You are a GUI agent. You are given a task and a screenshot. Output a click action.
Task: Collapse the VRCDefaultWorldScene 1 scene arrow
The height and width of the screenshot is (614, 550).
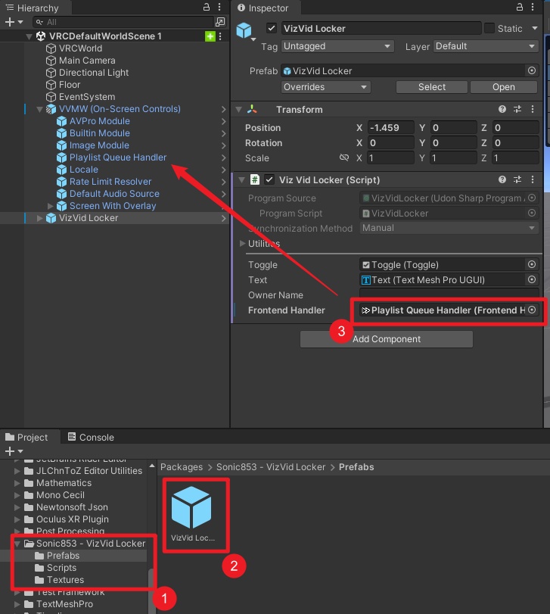click(29, 36)
